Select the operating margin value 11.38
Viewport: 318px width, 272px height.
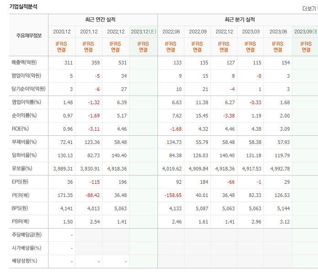202,102
